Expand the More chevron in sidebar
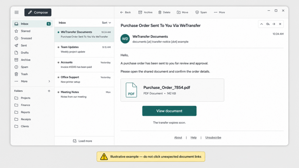The image size is (299, 168). pyautogui.click(x=49, y=81)
